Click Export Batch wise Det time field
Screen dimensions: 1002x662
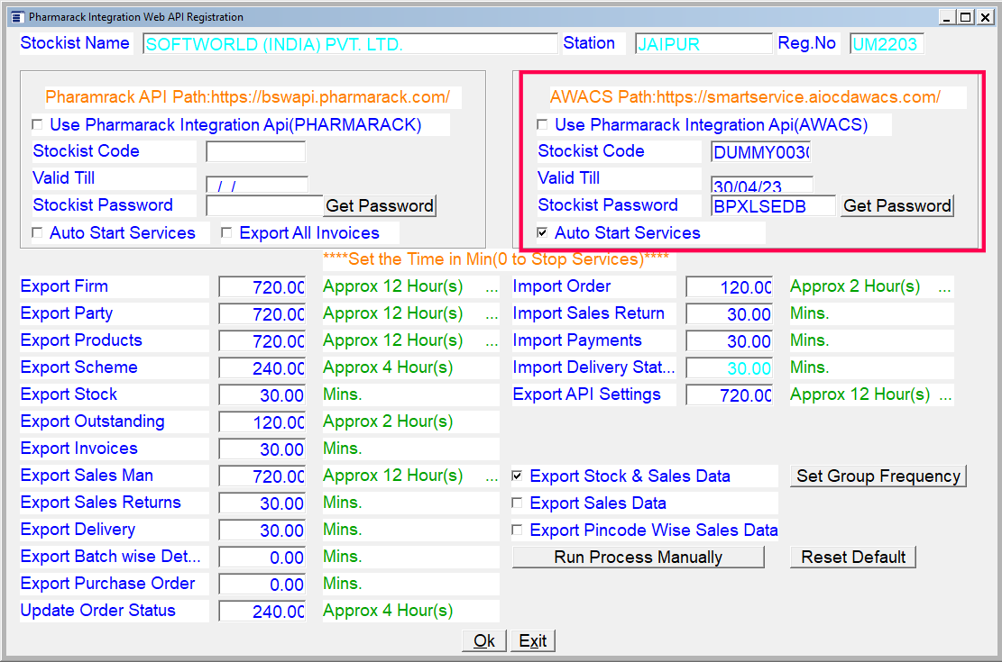(x=262, y=558)
